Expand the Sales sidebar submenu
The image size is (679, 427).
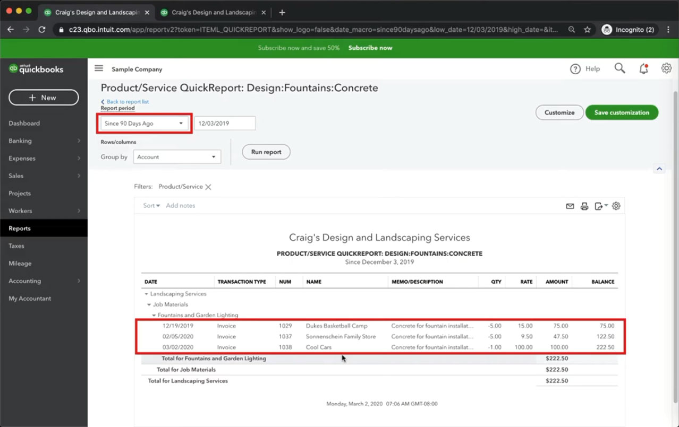pyautogui.click(x=79, y=176)
